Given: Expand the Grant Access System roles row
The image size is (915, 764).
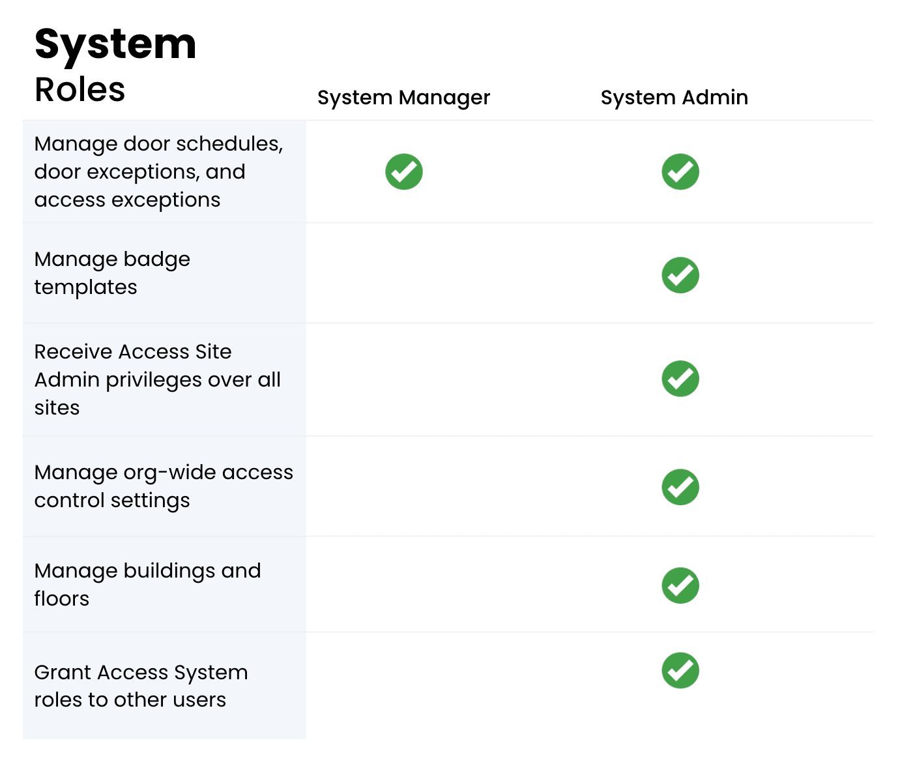Looking at the screenshot, I should click(163, 686).
